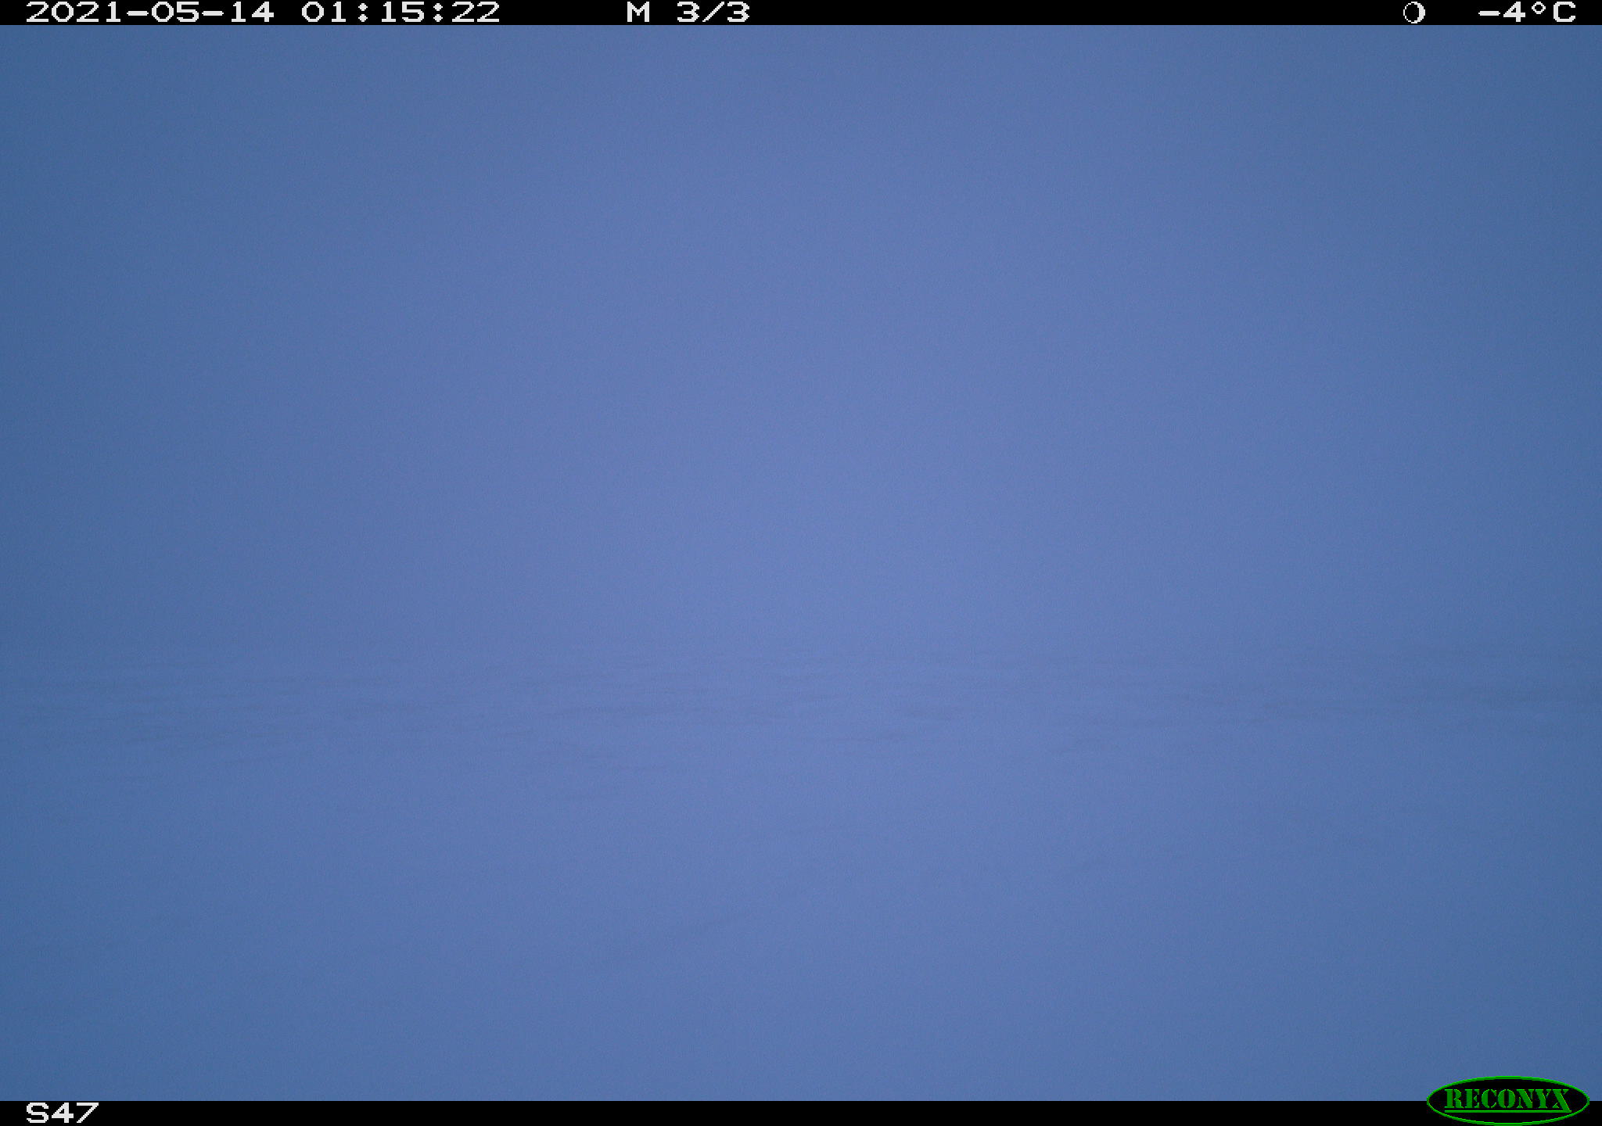Click the faint dark streaks near horizon
1602x1126 pixels.
(x=801, y=708)
